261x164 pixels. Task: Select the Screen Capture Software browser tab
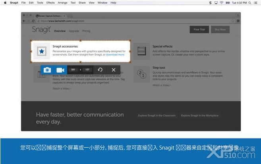50,16
